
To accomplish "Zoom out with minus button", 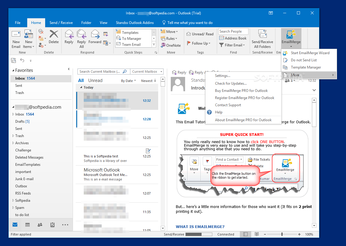I will (x=265, y=234).
